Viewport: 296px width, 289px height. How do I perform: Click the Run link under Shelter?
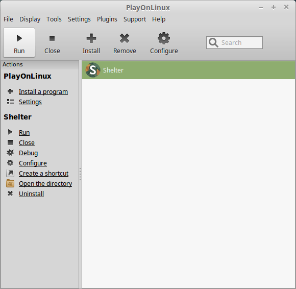pyautogui.click(x=24, y=133)
